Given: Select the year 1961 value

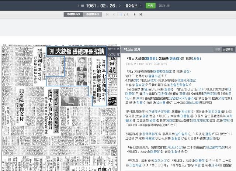Looking at the screenshot, I should (91, 6).
